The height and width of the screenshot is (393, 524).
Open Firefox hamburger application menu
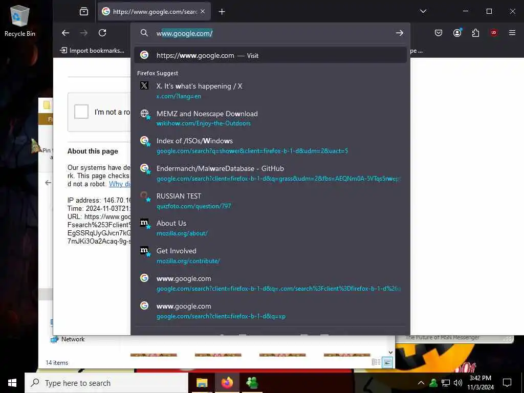point(512,33)
